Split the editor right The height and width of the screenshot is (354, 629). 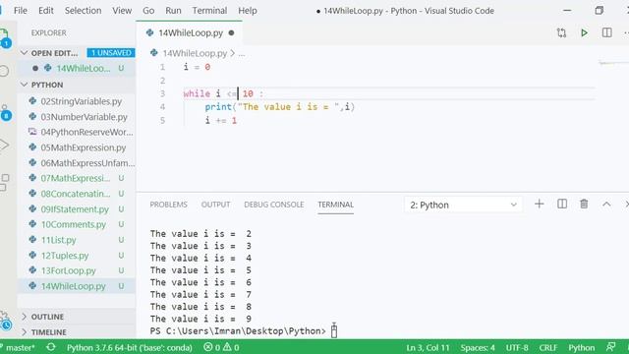pos(607,32)
